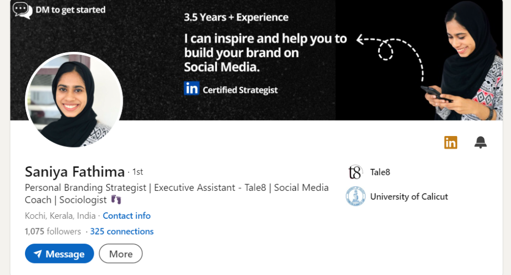511x275 pixels.
Task: Click the gold LinkedIn badge icon
Action: click(x=451, y=142)
